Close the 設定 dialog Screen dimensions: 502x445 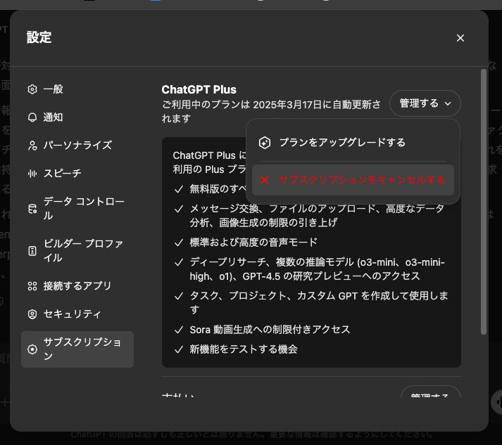point(460,38)
